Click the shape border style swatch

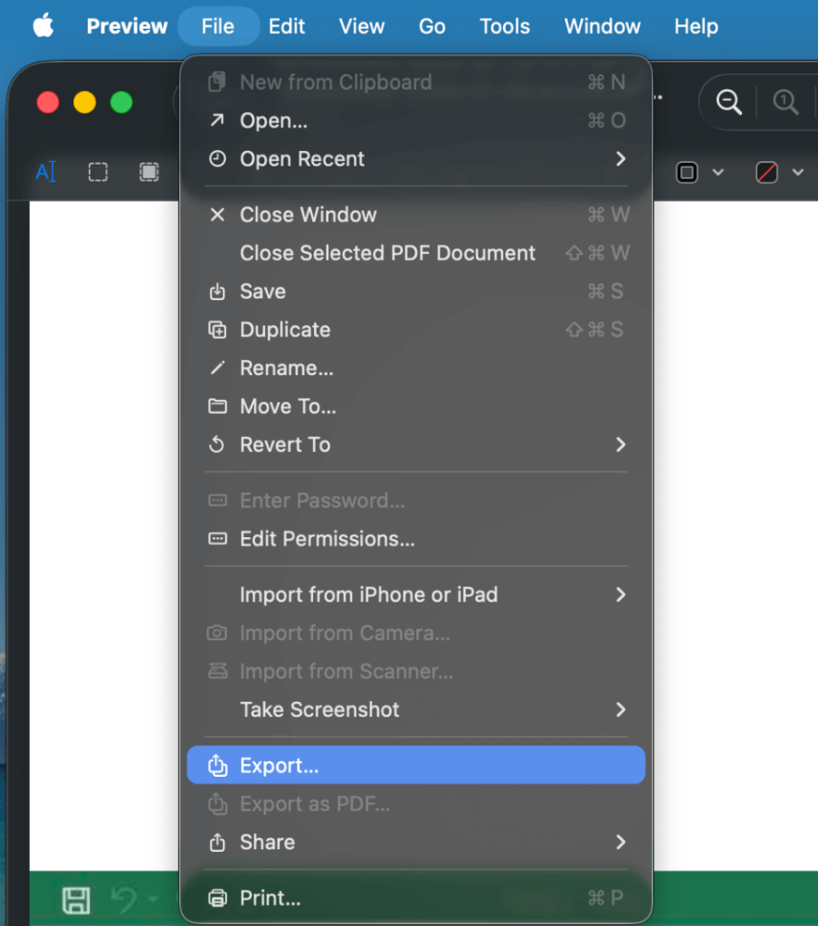(x=686, y=172)
